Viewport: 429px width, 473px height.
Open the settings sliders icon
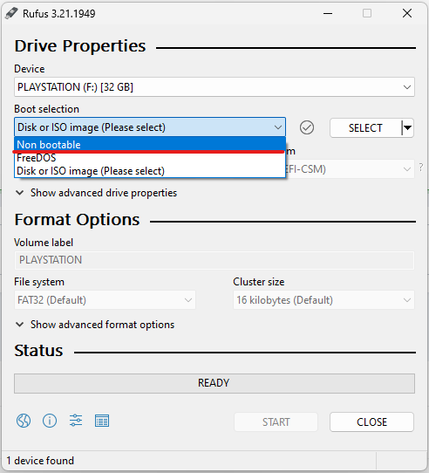click(76, 421)
